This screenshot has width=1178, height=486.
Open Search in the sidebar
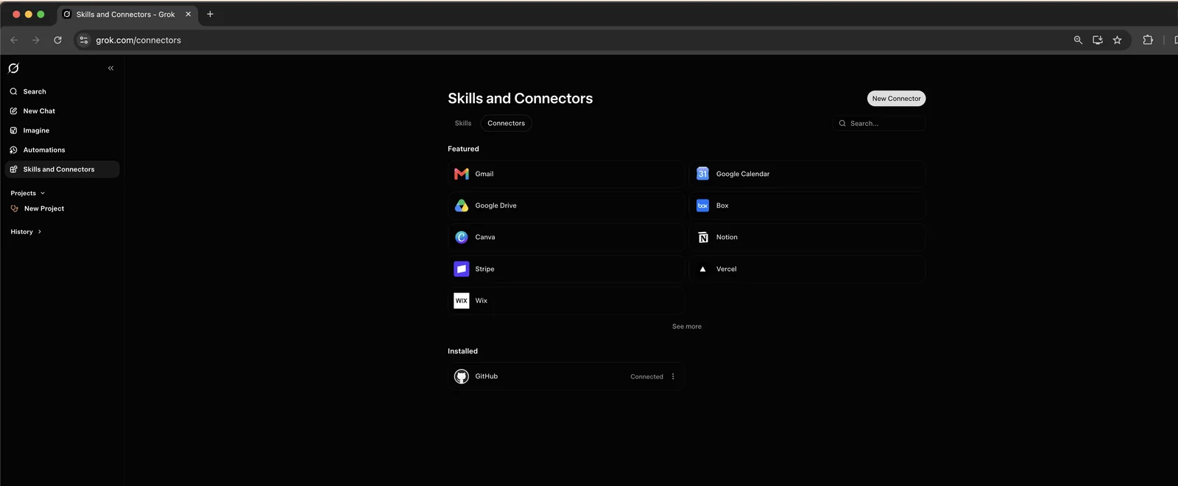(62, 91)
